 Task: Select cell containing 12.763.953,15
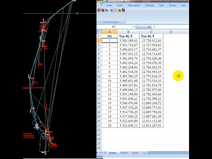[151, 72]
